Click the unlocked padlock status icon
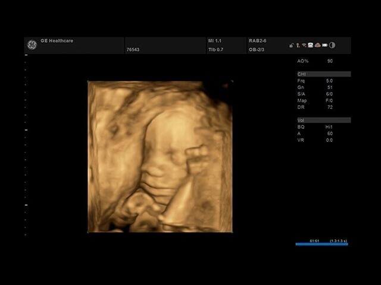Screen dimensions: 381x285 click(292, 45)
